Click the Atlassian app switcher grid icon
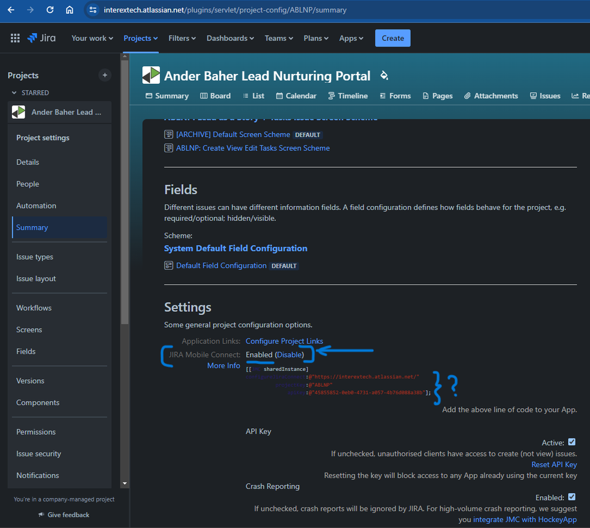The height and width of the screenshot is (528, 590). point(15,37)
